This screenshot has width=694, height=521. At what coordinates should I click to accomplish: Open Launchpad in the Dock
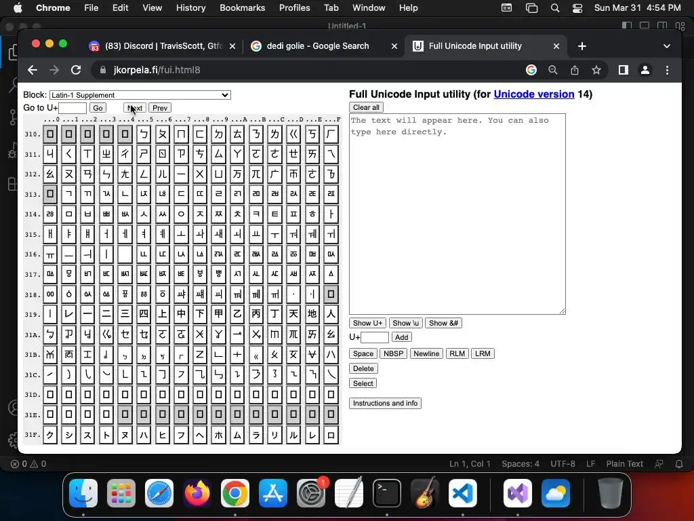[x=121, y=493]
